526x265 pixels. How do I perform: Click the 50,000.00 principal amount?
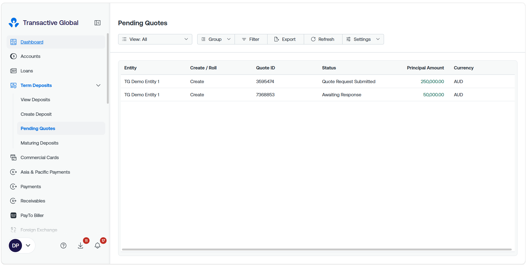point(433,95)
